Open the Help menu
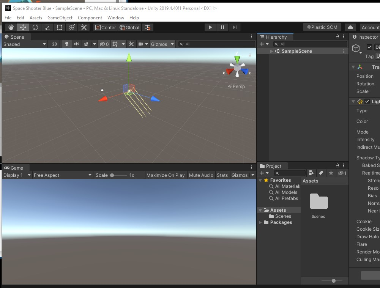 click(x=134, y=18)
